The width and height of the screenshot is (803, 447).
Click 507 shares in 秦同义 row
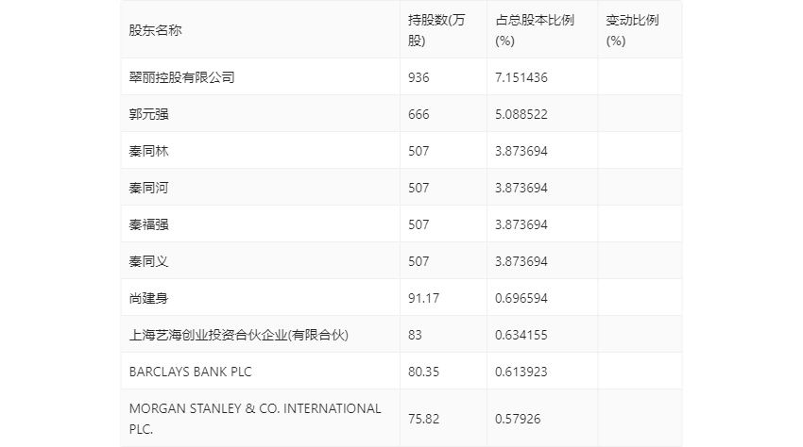419,261
